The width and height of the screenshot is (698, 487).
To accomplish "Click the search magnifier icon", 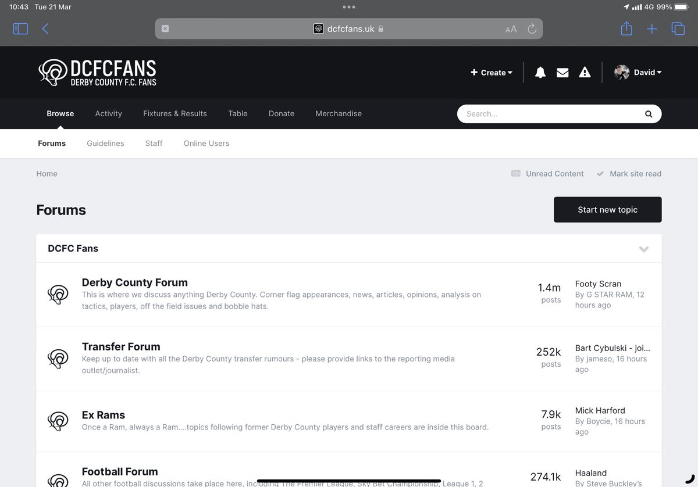I will (649, 114).
